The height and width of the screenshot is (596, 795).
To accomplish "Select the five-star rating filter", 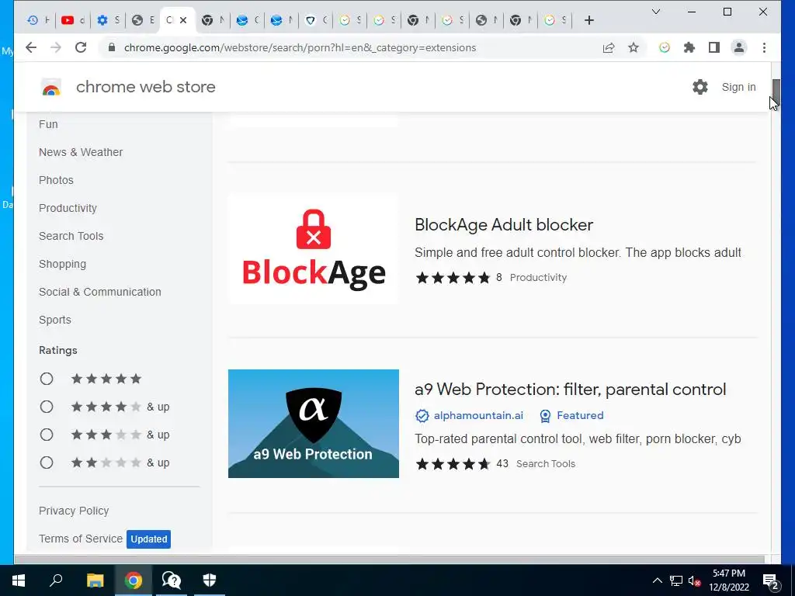I will (46, 379).
